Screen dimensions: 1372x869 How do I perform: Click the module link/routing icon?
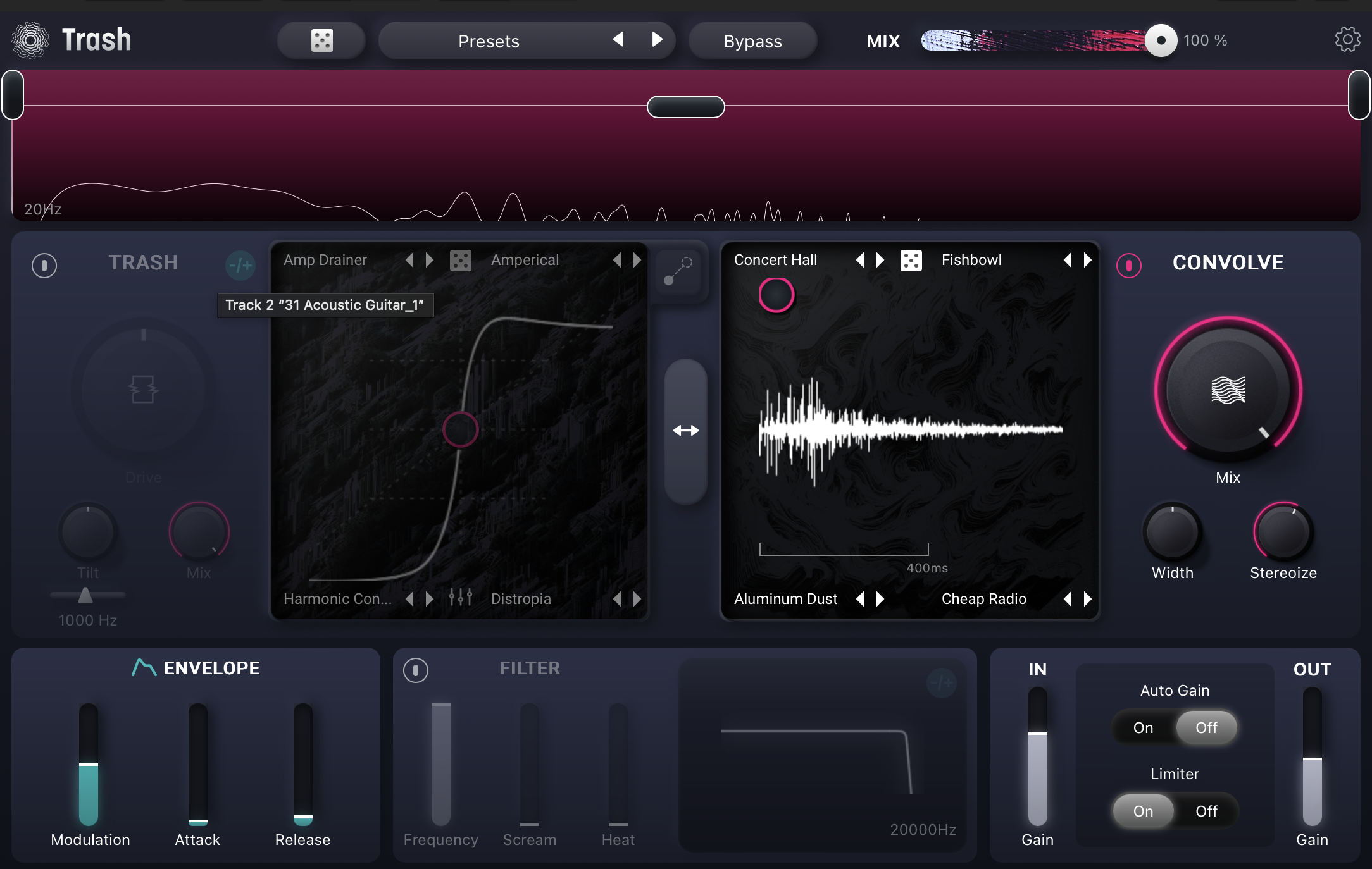pos(678,271)
